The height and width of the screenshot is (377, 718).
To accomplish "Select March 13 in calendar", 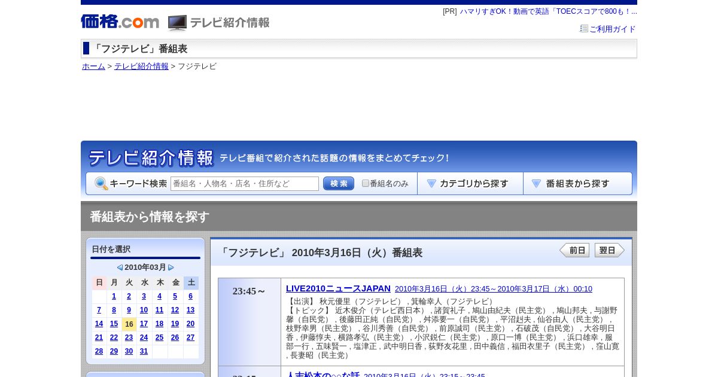I will [x=190, y=310].
